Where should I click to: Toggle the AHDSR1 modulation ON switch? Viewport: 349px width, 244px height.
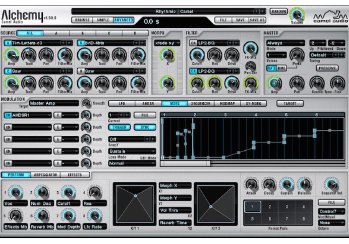[x=8, y=115]
